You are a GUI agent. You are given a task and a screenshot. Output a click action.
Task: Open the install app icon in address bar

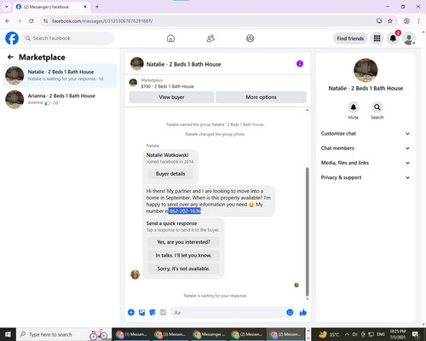coord(379,21)
